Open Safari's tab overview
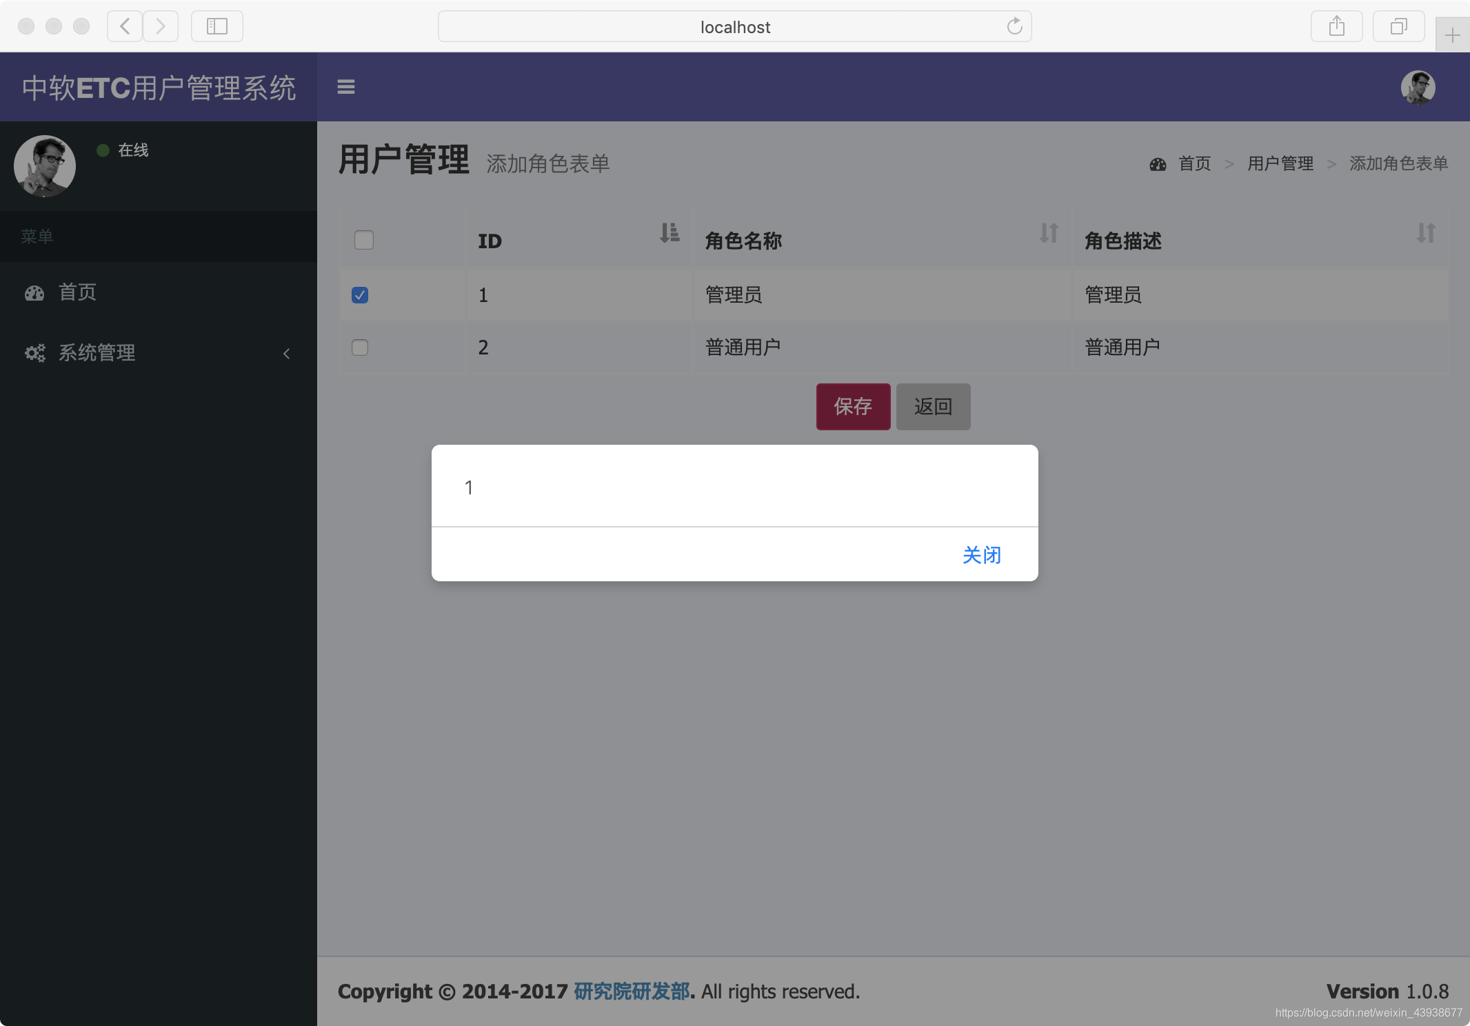This screenshot has width=1470, height=1026. [x=1398, y=26]
